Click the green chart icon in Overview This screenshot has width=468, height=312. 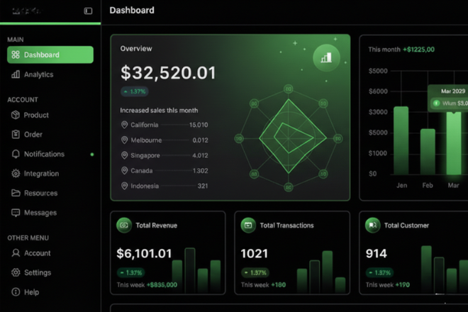click(326, 57)
